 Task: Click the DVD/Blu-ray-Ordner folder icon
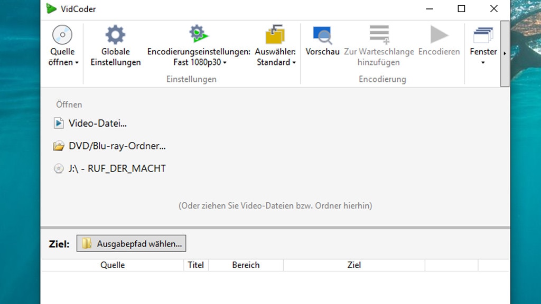[60, 146]
